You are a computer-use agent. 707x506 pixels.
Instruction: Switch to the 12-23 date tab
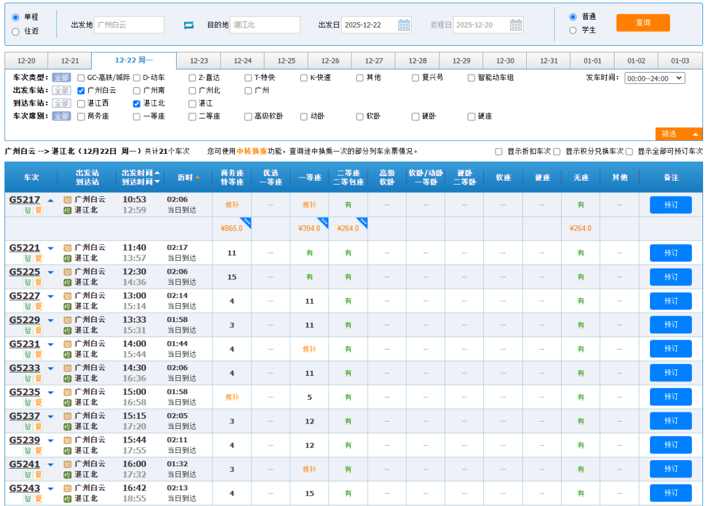tap(199, 61)
